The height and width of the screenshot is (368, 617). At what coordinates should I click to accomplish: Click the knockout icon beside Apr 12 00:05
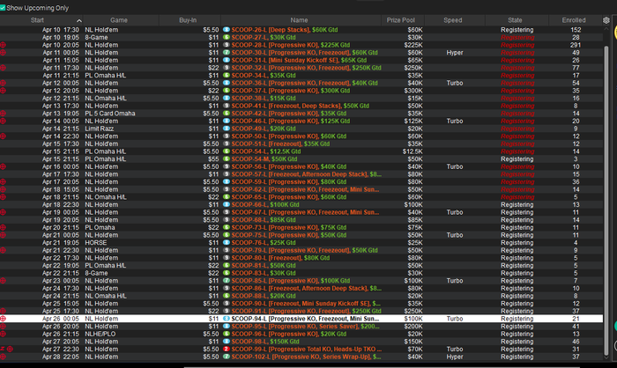[3, 83]
